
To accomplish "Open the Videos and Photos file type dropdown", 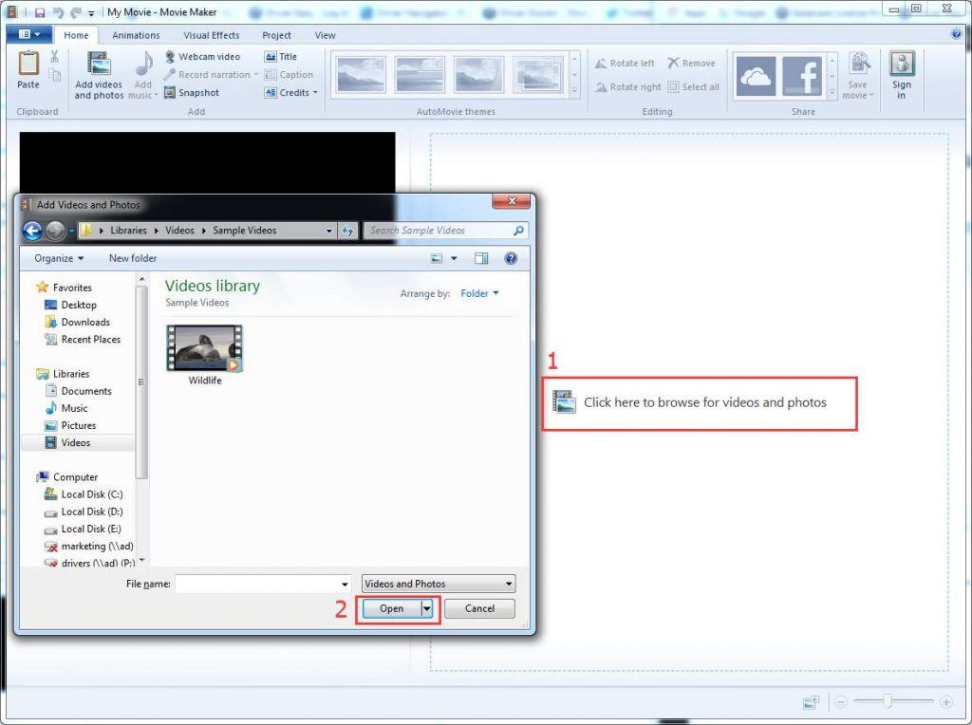I will (x=439, y=584).
